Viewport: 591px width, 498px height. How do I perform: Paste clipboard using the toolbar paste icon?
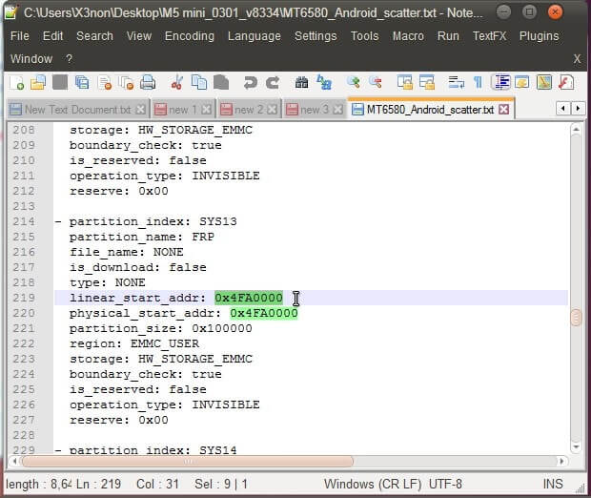tap(221, 82)
